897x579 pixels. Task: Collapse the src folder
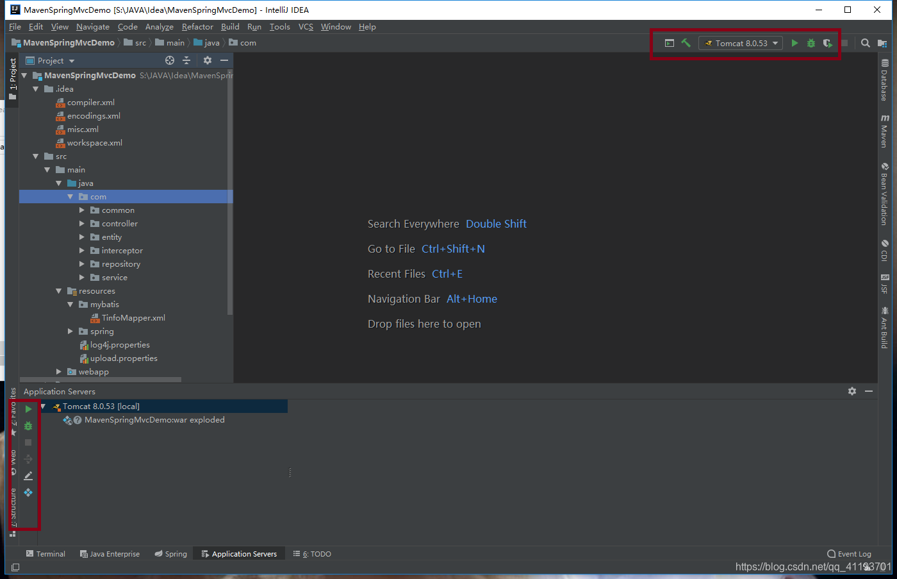(x=36, y=156)
